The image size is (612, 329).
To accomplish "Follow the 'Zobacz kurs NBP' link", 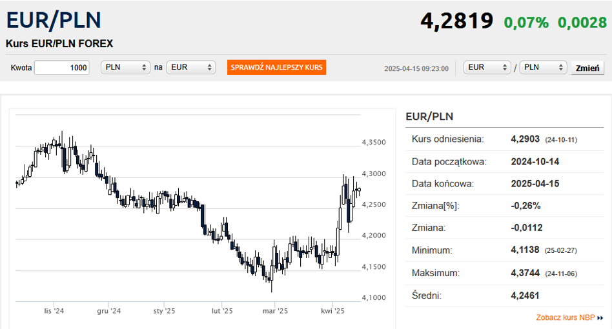I will [x=565, y=317].
